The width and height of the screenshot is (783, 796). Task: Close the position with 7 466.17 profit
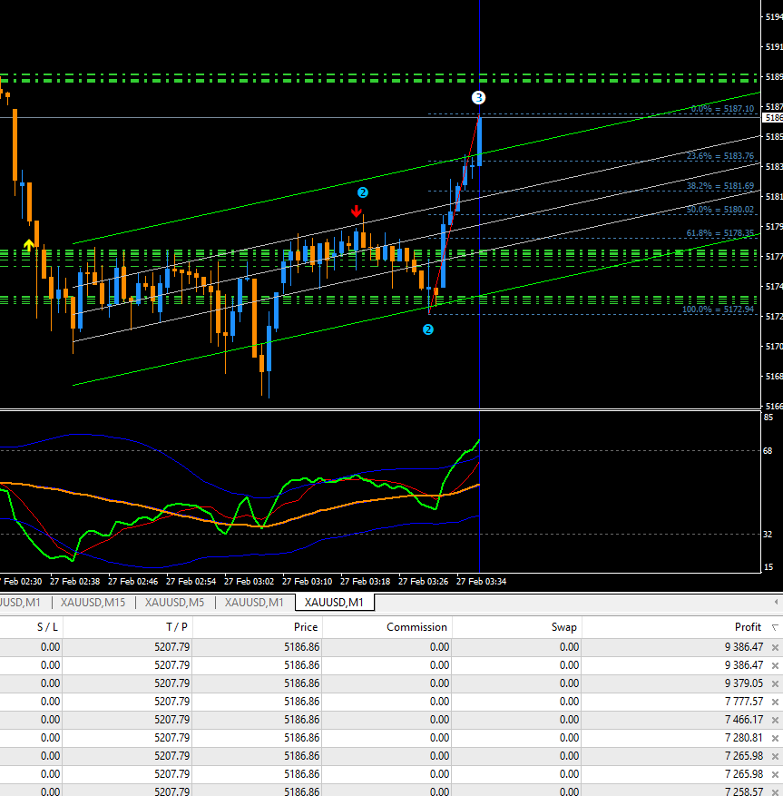(x=775, y=720)
